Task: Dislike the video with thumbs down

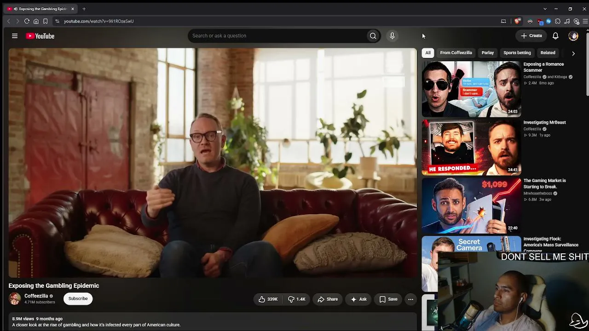Action: point(297,299)
